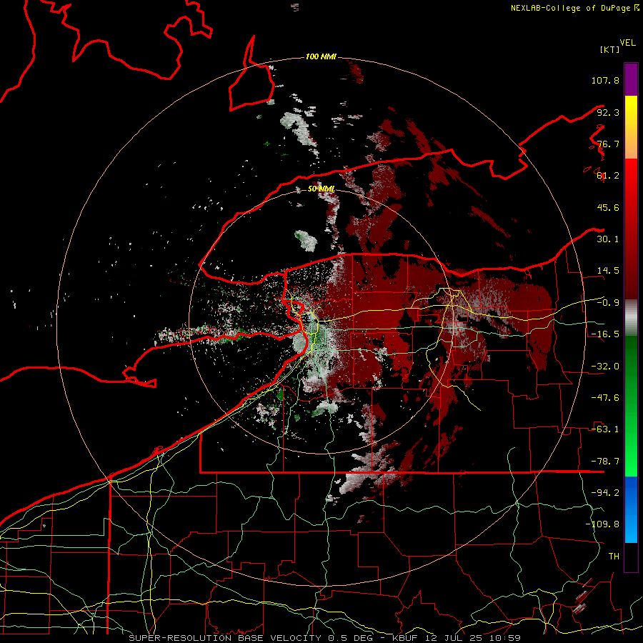Pick the black TH segment of the scale
The image size is (643, 643).
(631, 557)
